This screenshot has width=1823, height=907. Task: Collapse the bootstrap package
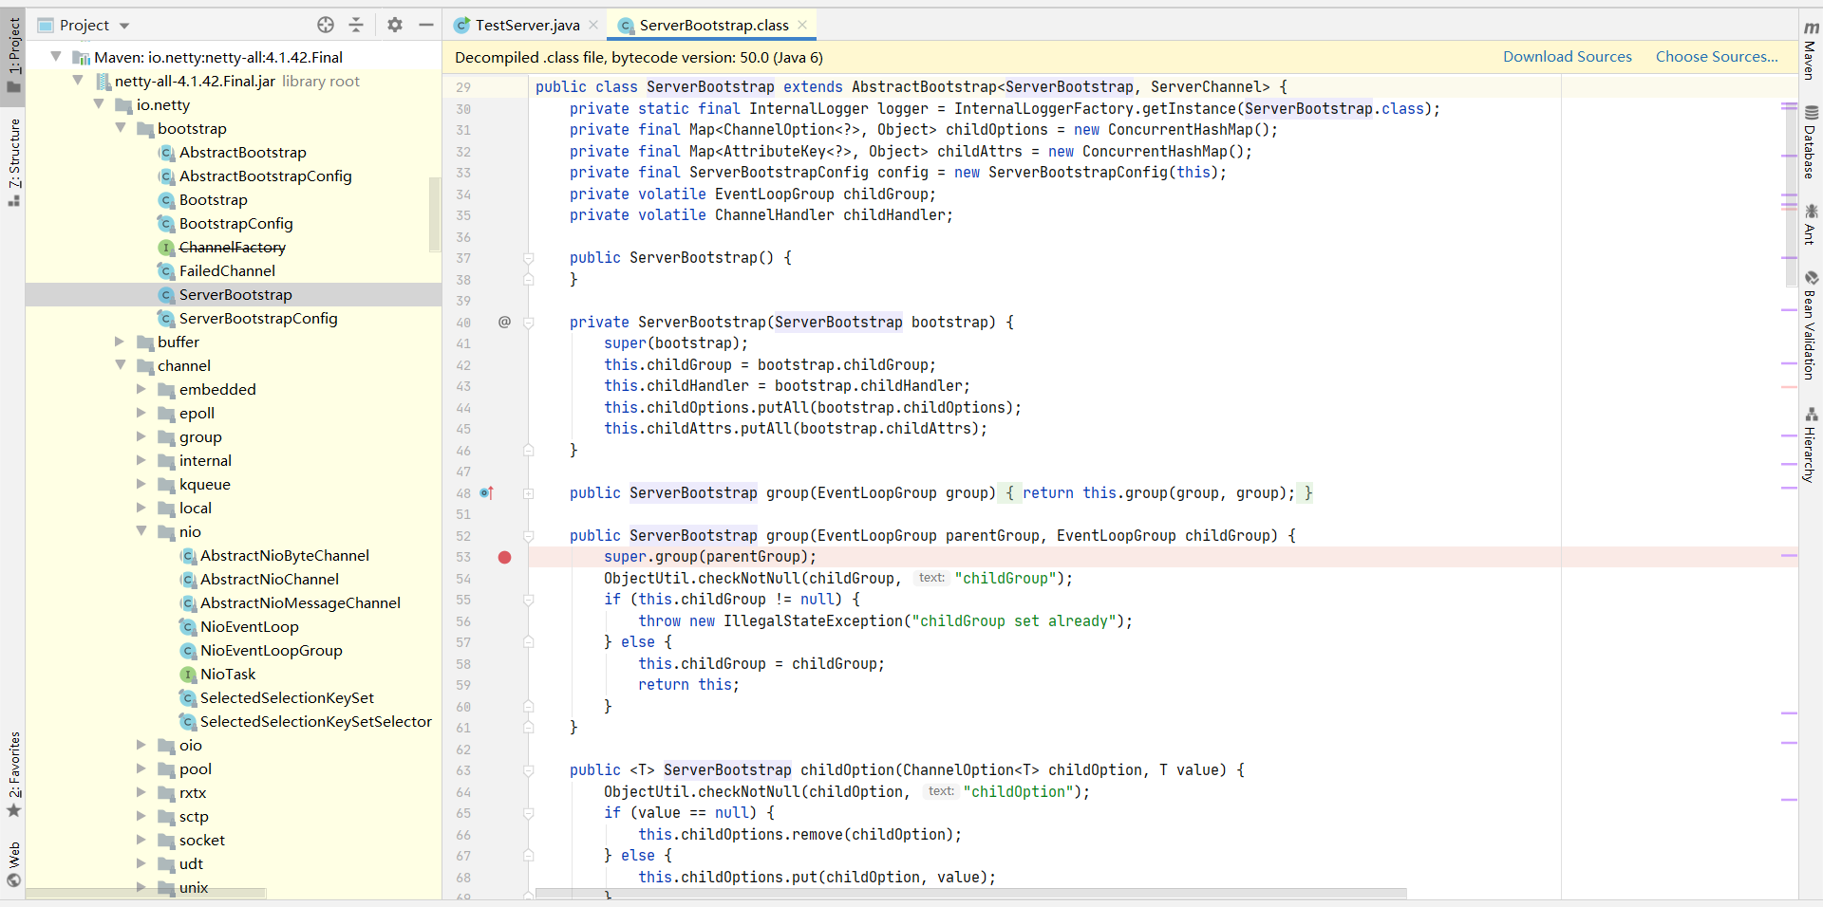120,128
